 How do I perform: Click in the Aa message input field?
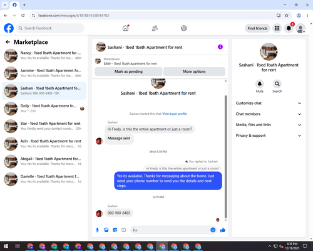(170, 230)
